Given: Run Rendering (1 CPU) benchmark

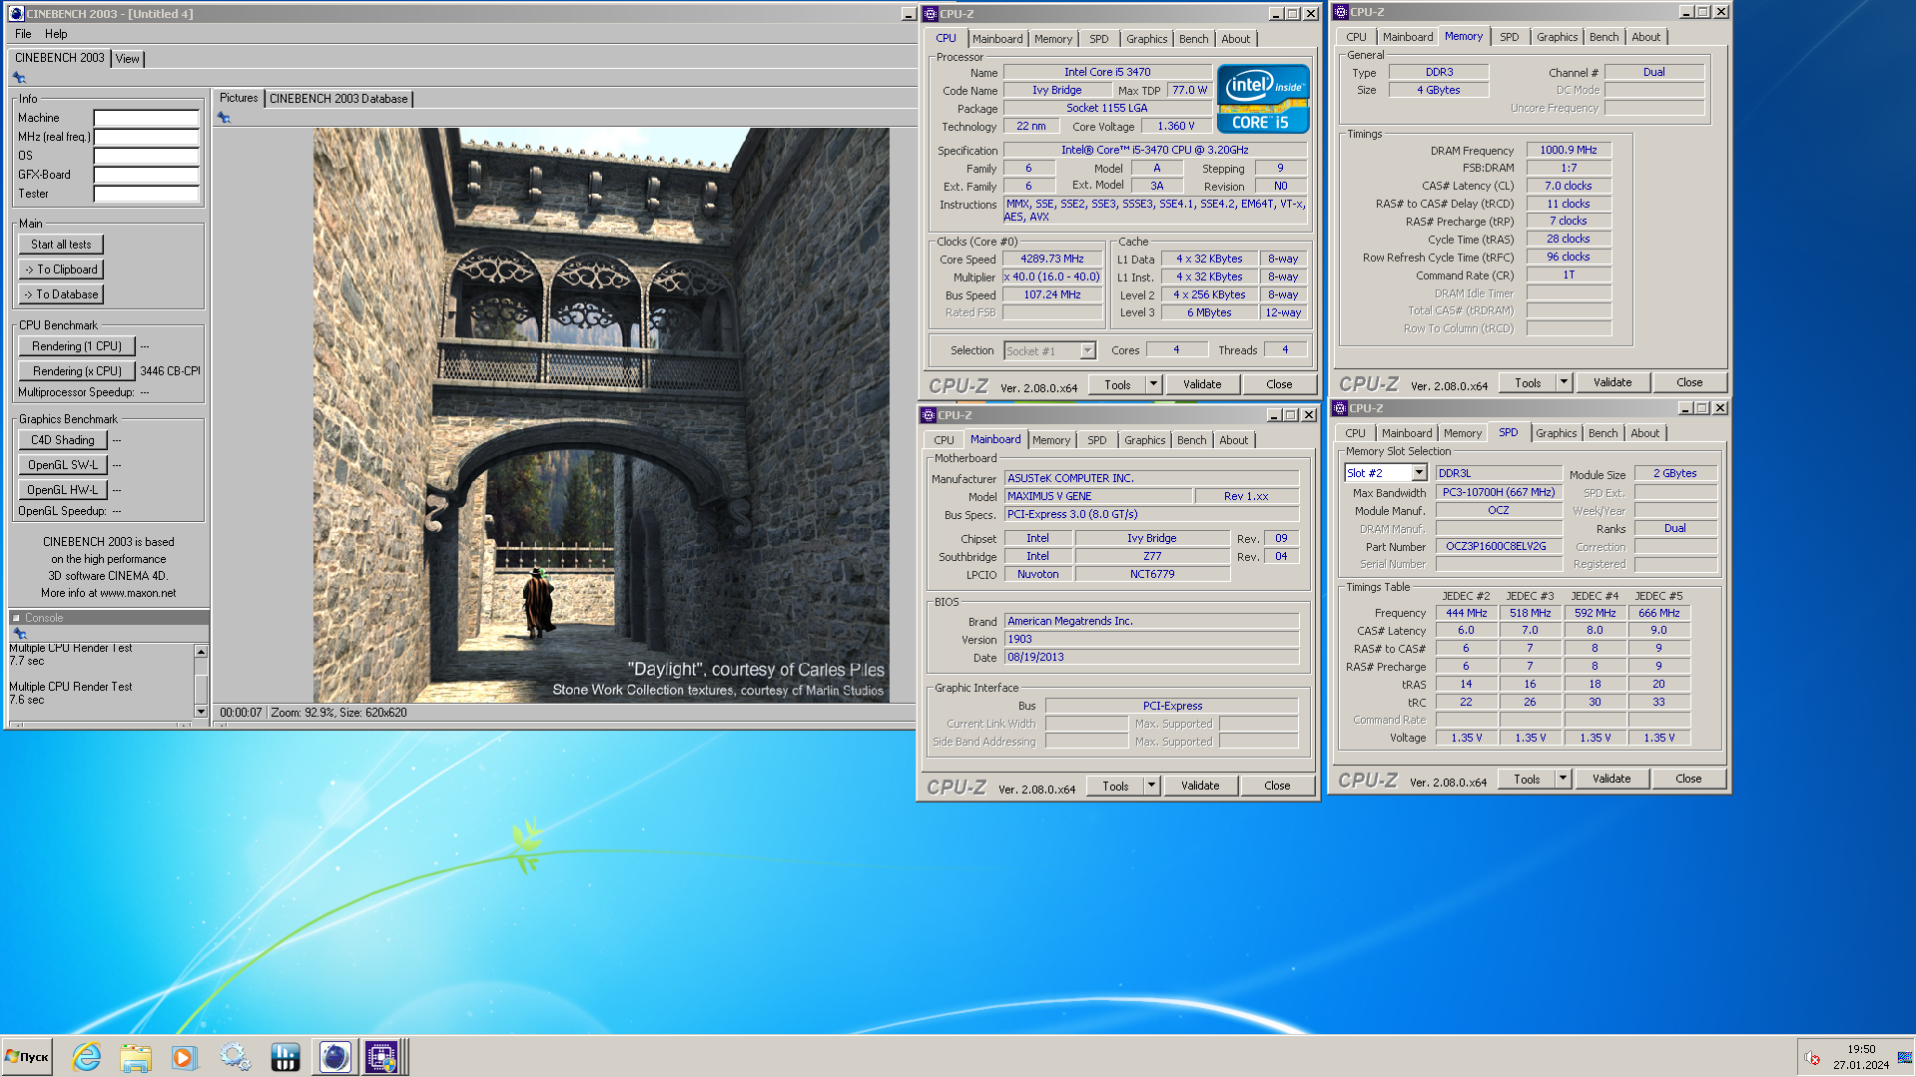Looking at the screenshot, I should point(77,346).
